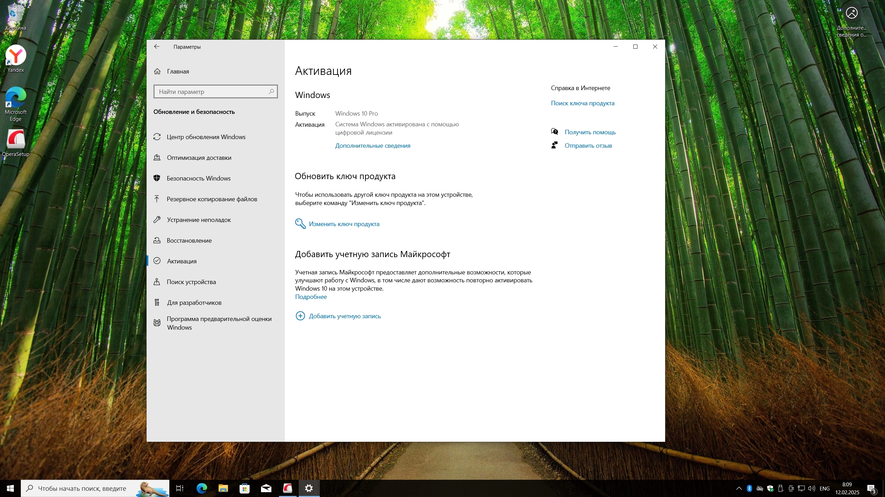Viewport: 885px width, 497px height.
Task: Click Изменить ключ продукта
Action: pos(344,224)
